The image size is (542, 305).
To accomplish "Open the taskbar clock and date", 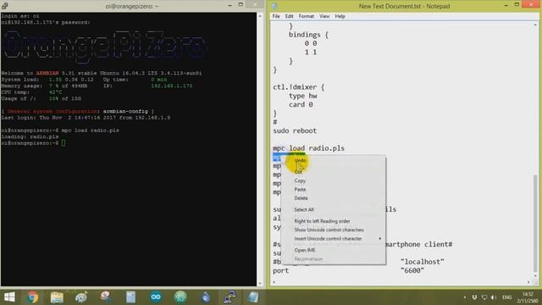I will [x=528, y=297].
